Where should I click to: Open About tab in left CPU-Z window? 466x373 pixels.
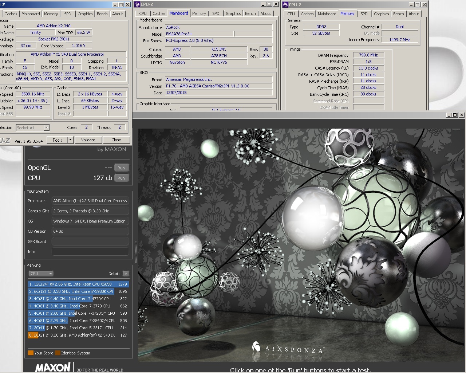118,14
